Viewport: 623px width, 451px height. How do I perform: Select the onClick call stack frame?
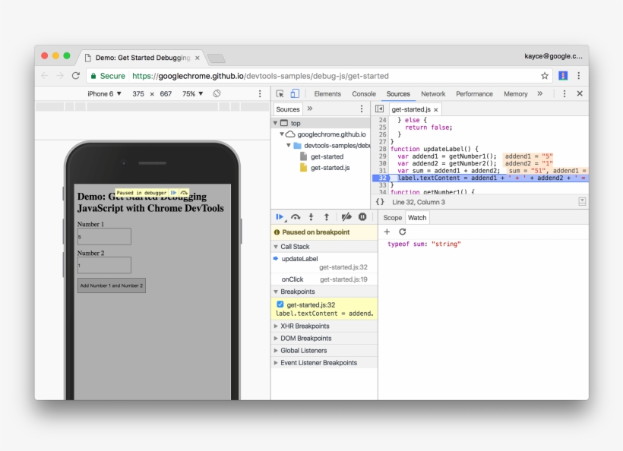point(293,279)
